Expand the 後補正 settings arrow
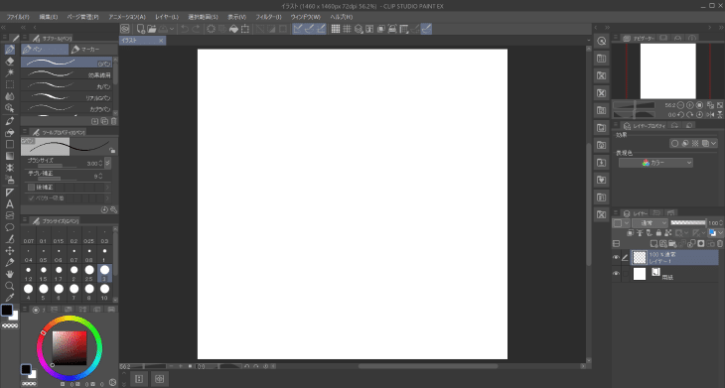725x388 pixels. (x=107, y=188)
